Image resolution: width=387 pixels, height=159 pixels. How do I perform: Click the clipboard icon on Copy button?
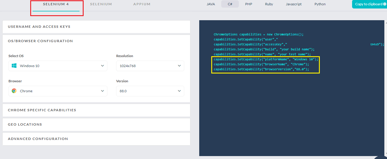[385, 4]
